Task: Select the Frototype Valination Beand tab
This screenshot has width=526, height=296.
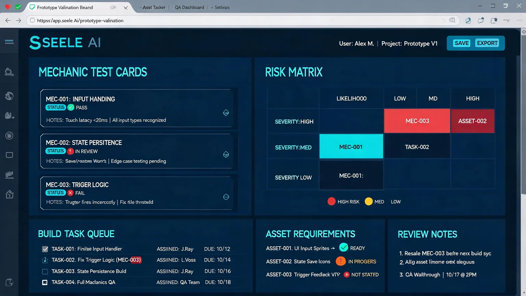Action: point(65,7)
